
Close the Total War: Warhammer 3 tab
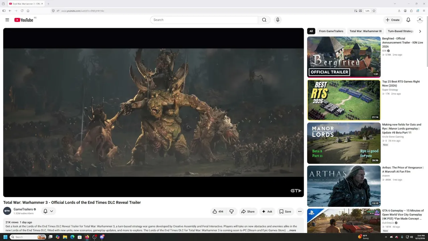pyautogui.click(x=42, y=4)
